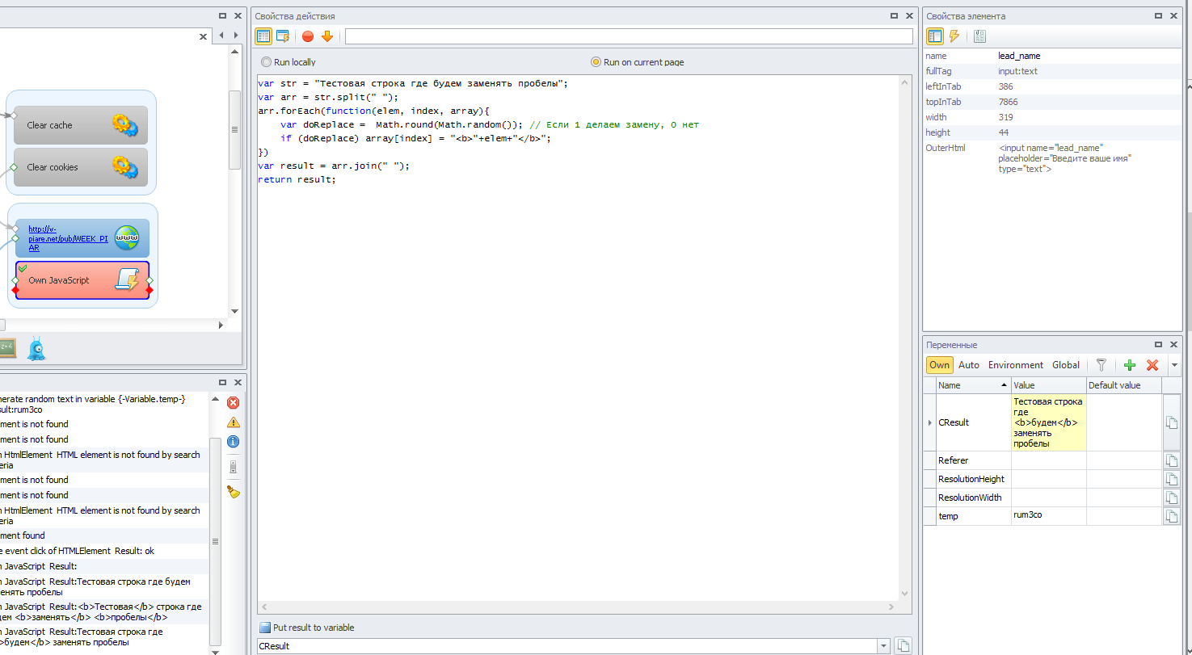Toggle warning messages filter in log
Screen dimensions: 1192x655
click(x=234, y=422)
